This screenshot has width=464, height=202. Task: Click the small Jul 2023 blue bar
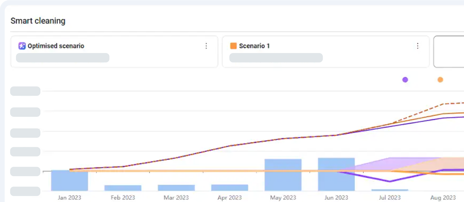point(390,190)
